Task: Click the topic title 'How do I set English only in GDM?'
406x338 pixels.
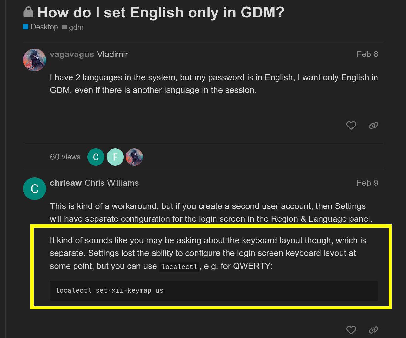Action: tap(161, 13)
